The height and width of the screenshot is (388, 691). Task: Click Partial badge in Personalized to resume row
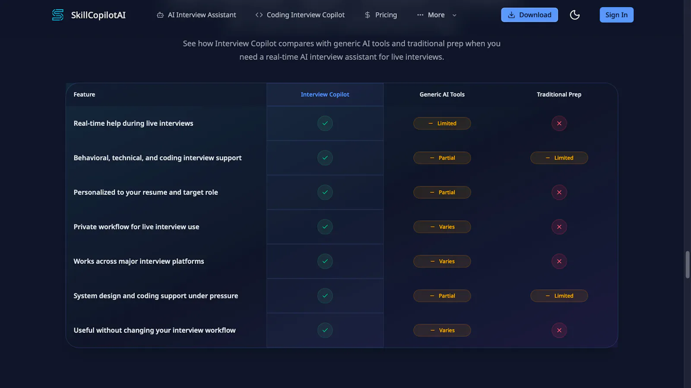point(442,192)
